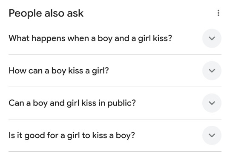Click the chevron icon for the first question
This screenshot has width=230, height=156.
pos(212,38)
